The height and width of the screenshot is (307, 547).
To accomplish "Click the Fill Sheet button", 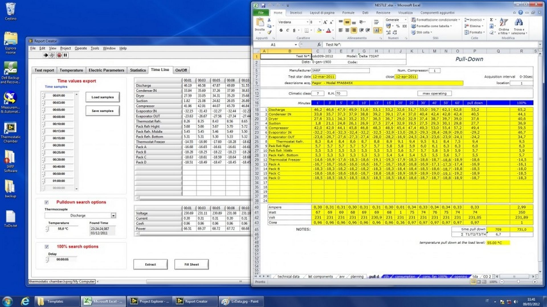I will [x=191, y=265].
